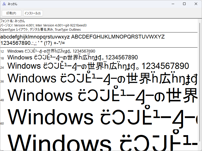Click the フォント名: みっかん line
This screenshot has height=151, width=202.
click(13, 21)
